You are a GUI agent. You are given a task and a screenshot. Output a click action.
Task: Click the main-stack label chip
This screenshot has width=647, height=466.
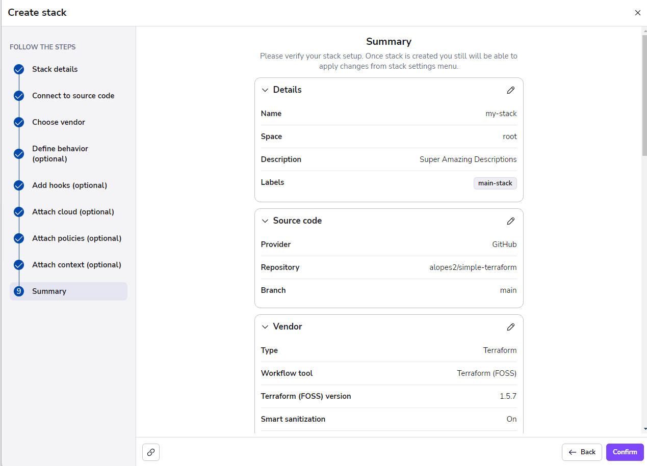[x=495, y=183]
